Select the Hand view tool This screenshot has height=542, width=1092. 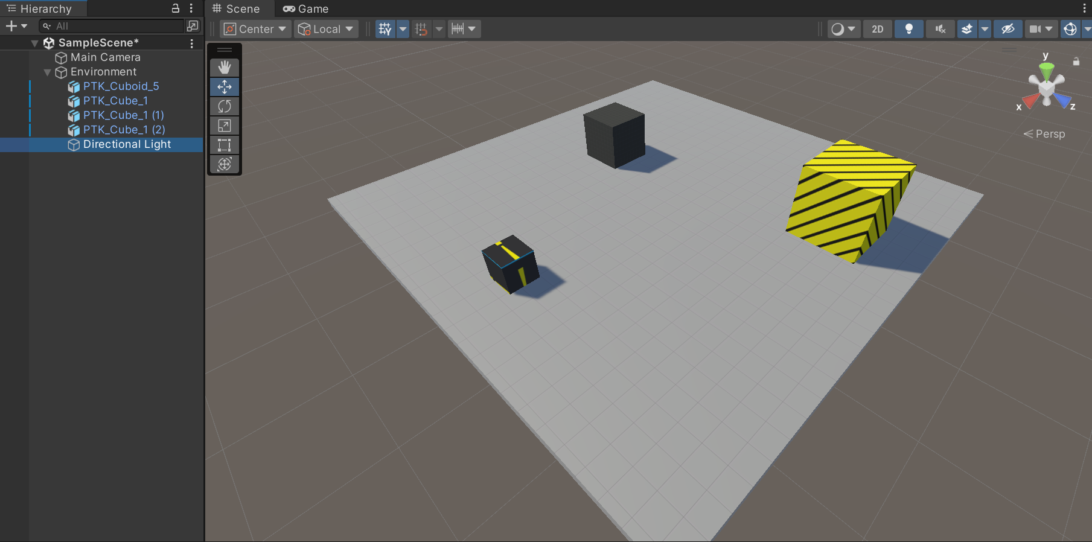tap(225, 67)
